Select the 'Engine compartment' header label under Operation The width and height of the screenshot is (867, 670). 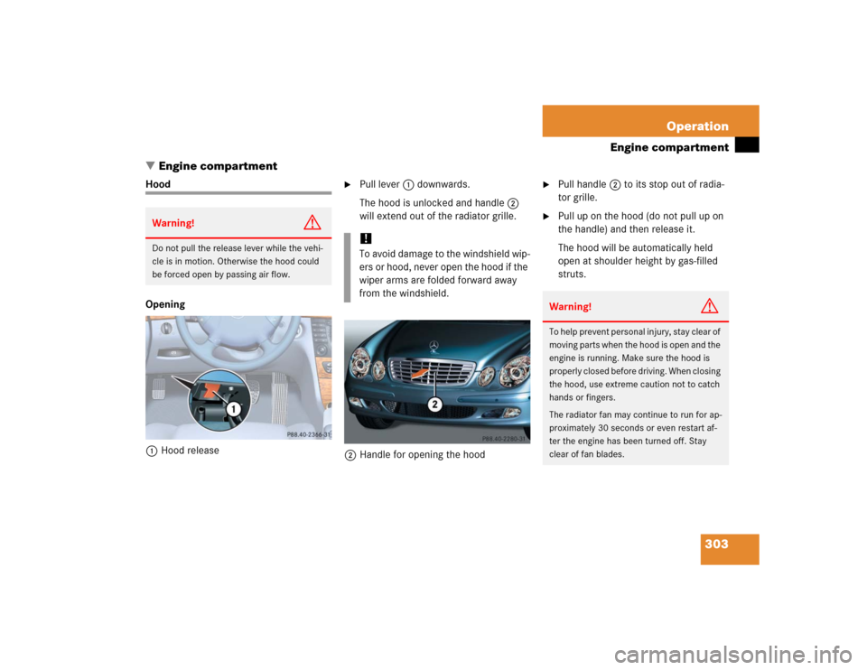tap(669, 147)
